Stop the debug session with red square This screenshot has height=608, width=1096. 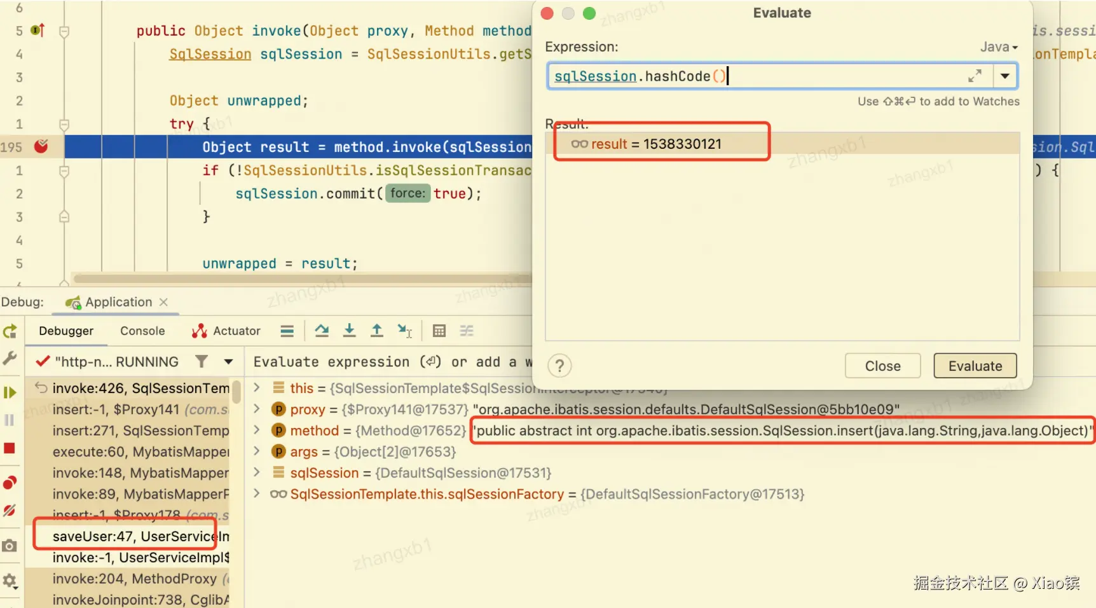10,448
